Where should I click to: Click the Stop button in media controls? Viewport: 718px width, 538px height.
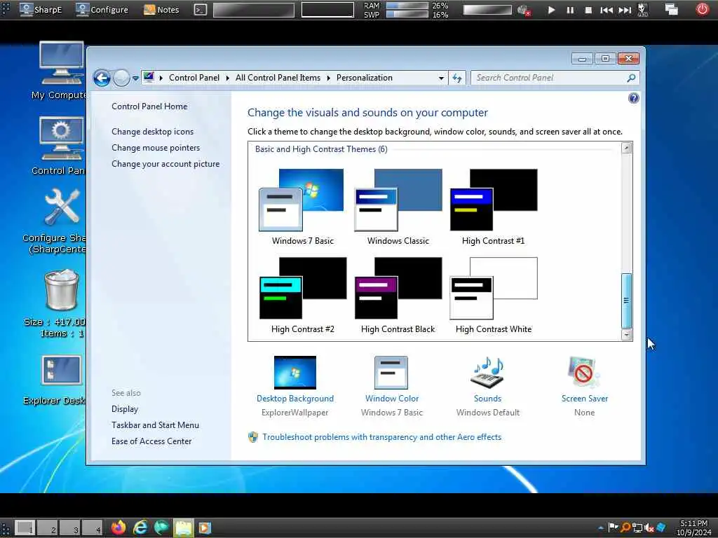(x=588, y=10)
